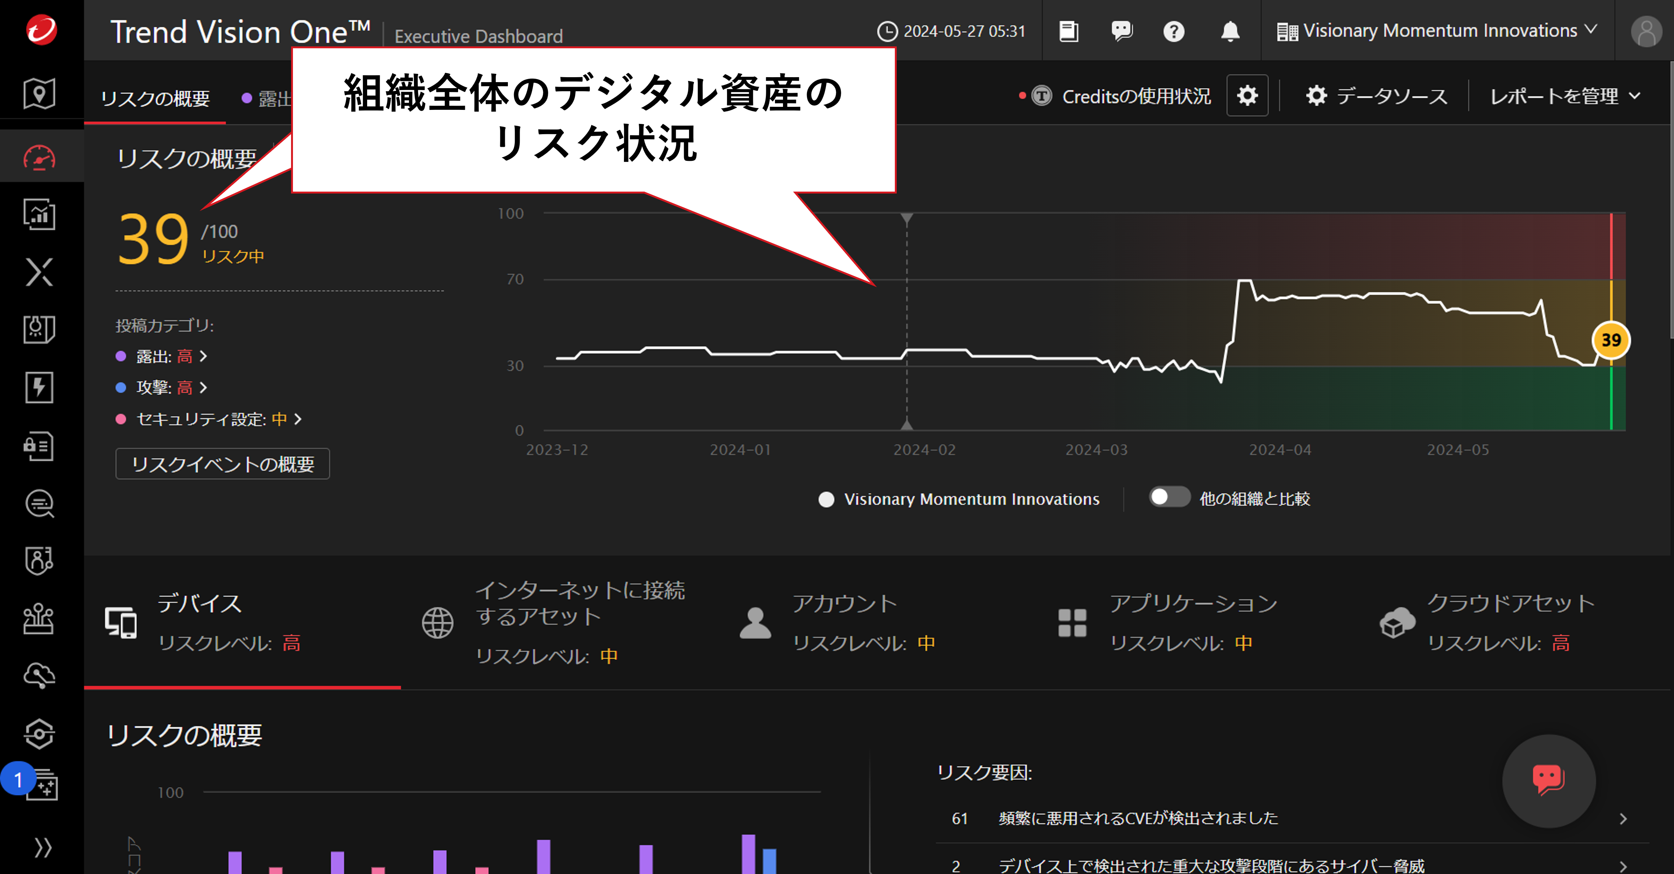Open the documentation book icon

[x=1069, y=31]
